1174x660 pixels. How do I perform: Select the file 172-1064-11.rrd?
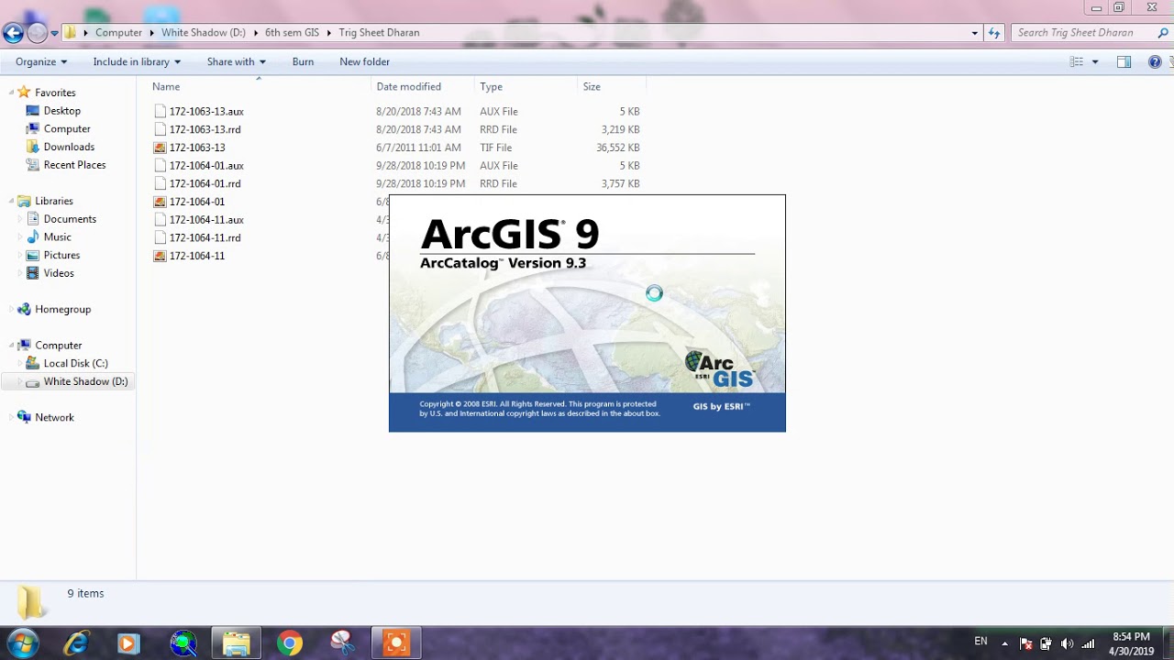(205, 237)
